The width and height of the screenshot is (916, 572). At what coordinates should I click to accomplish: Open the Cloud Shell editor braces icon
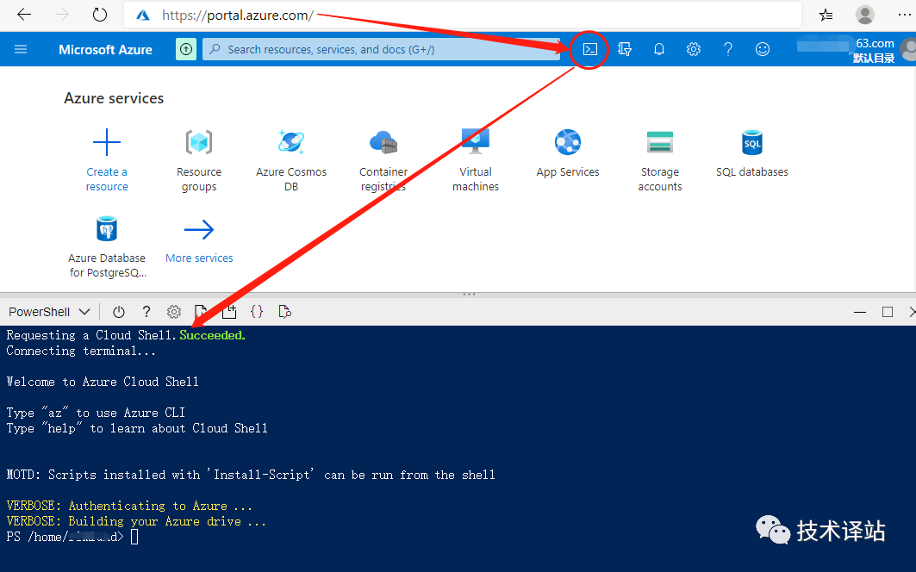point(257,312)
